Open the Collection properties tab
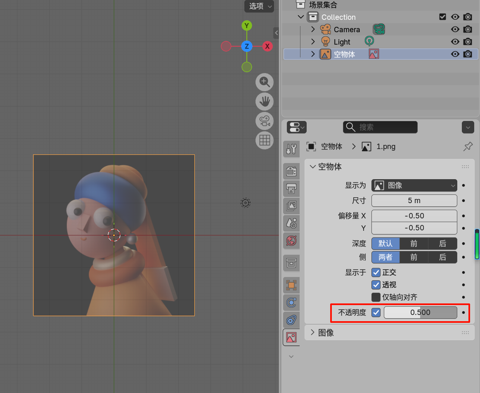This screenshot has height=393, width=480. (291, 263)
